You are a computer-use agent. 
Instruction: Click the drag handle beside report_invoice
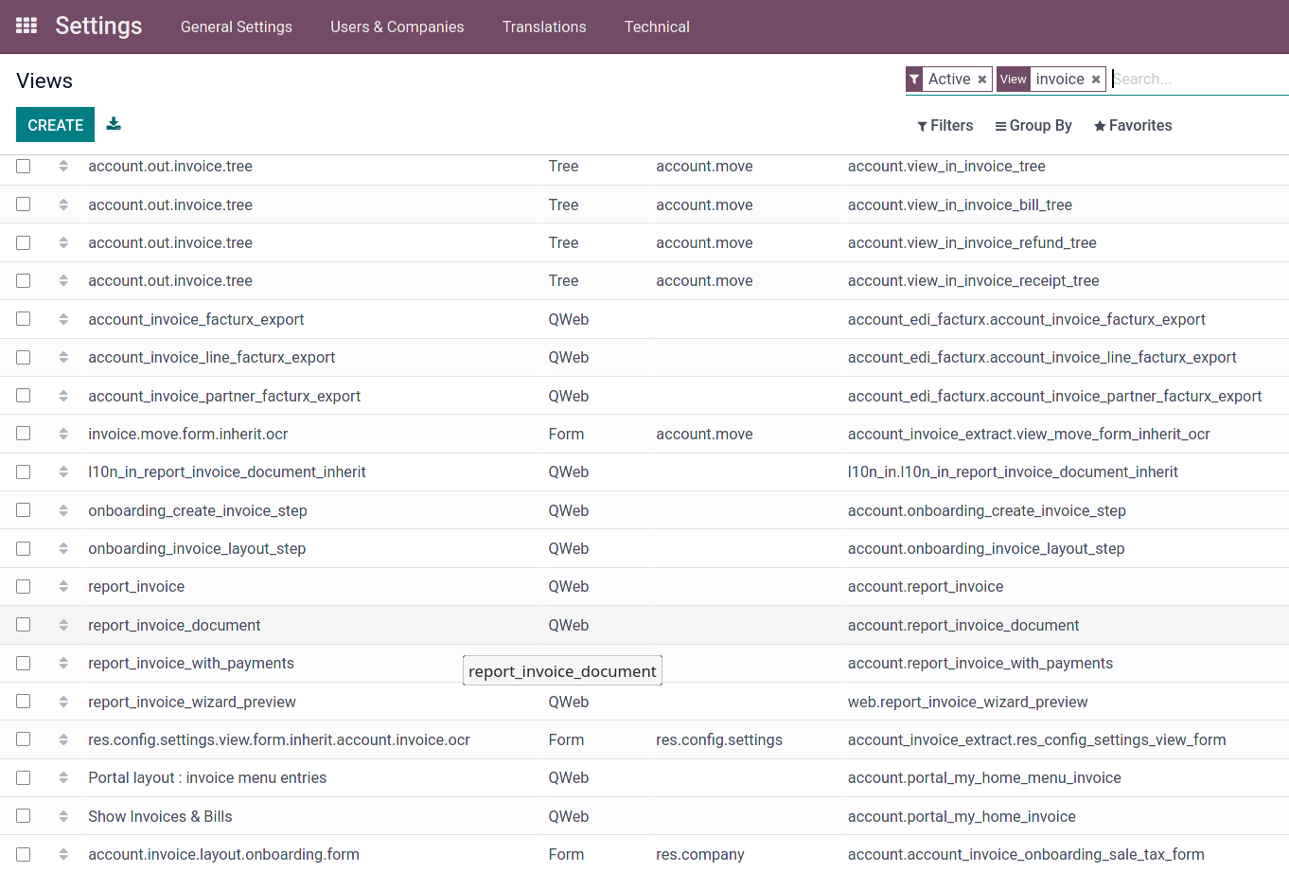coord(63,586)
